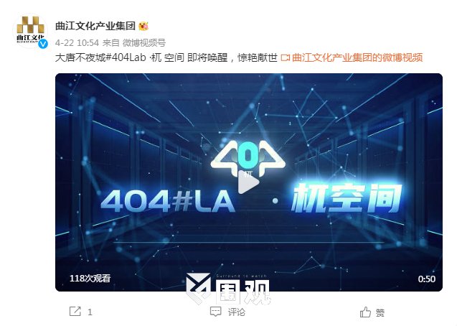Screen dimensions: 457x326
Task: Play the 404Lab video
Action: point(248,183)
